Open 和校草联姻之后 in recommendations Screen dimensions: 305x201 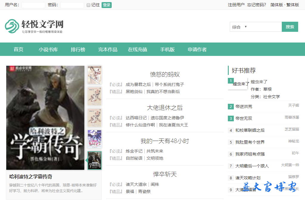click(250, 130)
